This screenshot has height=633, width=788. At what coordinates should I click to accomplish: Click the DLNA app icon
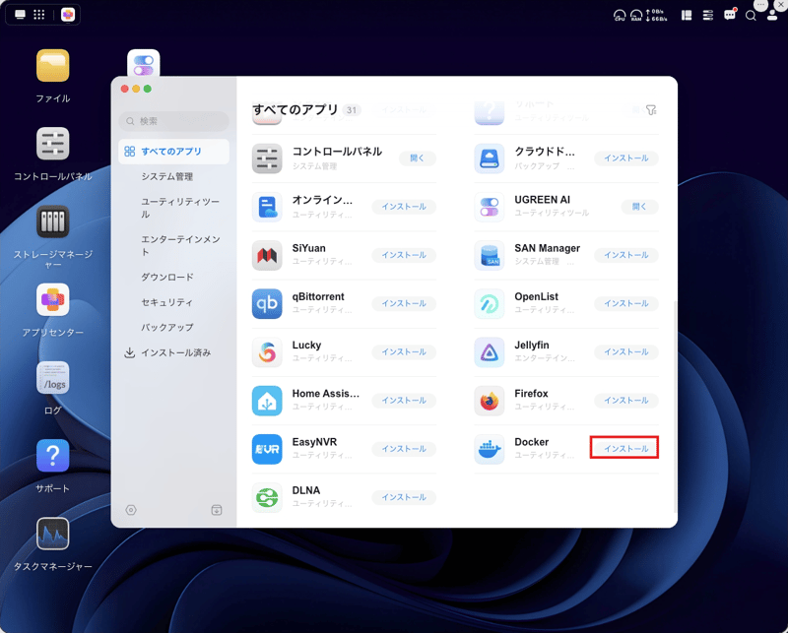pyautogui.click(x=267, y=497)
